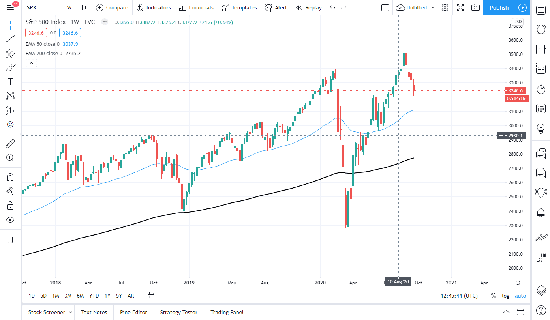Select the Measure ruler tool
550x320 pixels.
pyautogui.click(x=10, y=143)
